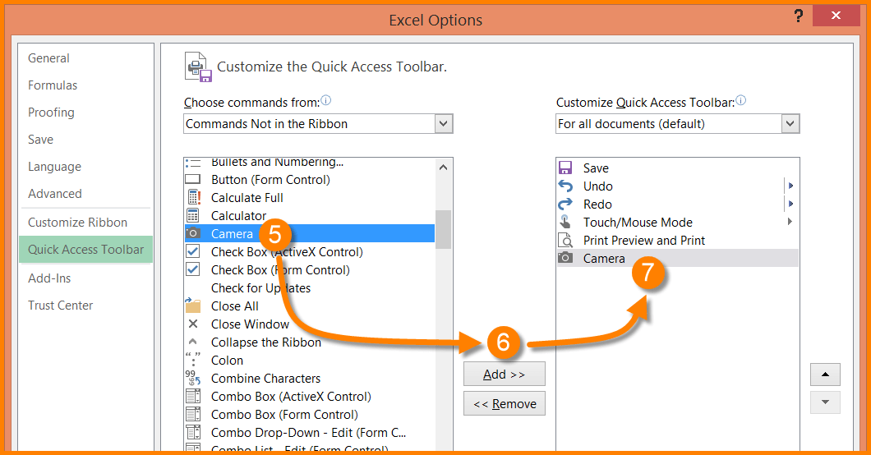This screenshot has width=871, height=455.
Task: Click the Check Box (ActiveX Control) icon
Action: 193,251
